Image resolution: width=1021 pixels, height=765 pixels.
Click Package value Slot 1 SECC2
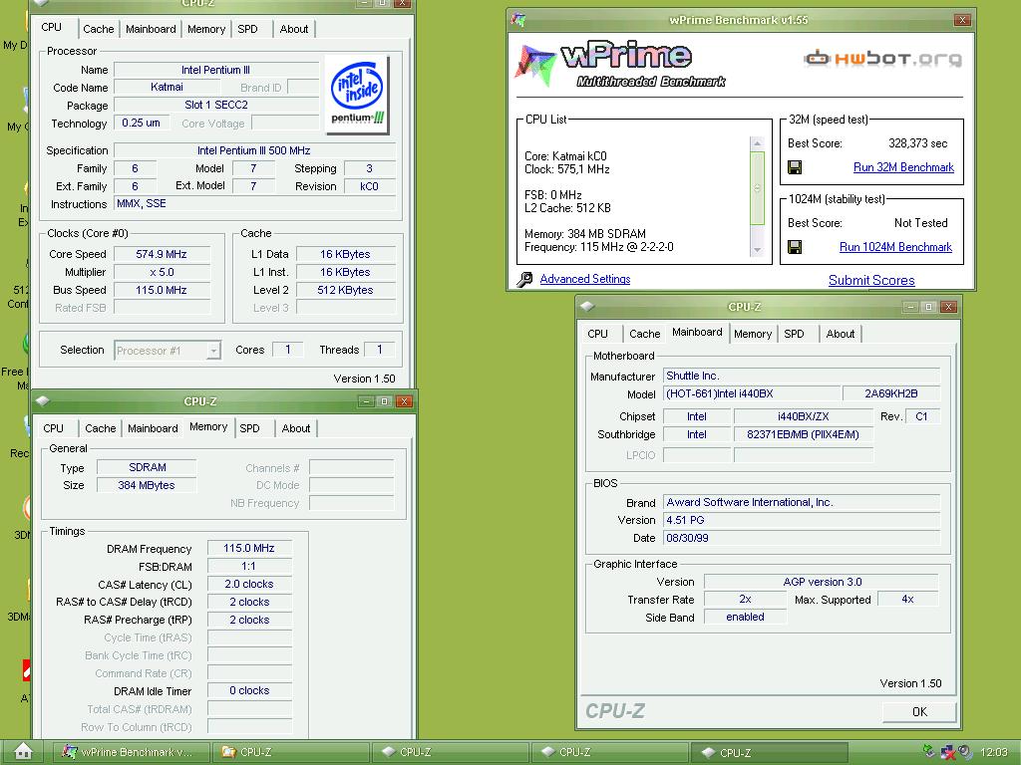coord(216,105)
